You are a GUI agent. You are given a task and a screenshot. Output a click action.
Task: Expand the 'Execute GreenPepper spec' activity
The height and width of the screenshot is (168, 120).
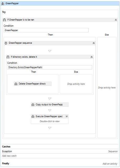click(67, 116)
